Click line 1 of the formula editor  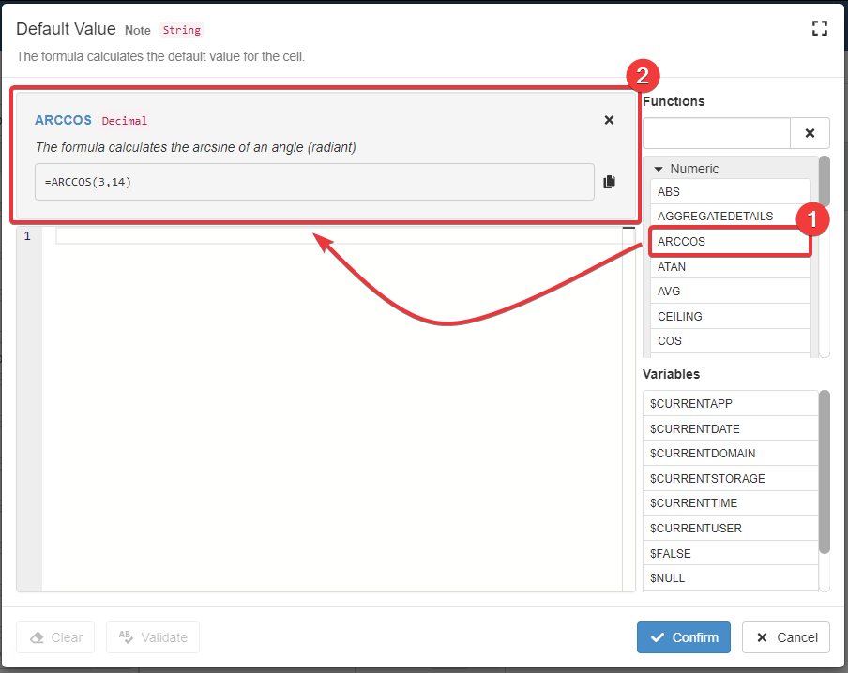[338, 236]
